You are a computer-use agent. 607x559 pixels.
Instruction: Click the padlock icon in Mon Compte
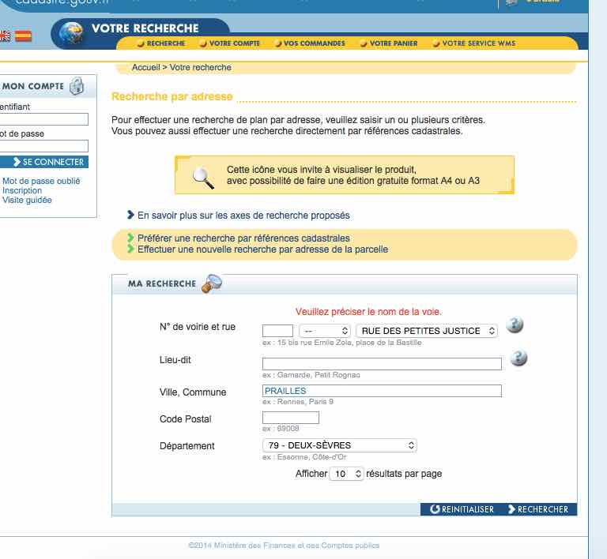[x=77, y=86]
